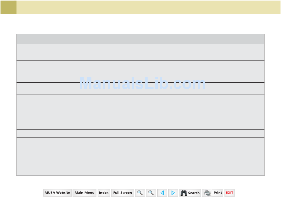Open Search with the binoculars button

click(190, 193)
